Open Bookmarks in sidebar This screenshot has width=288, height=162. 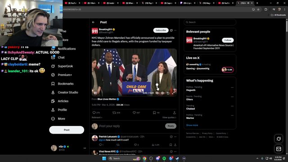click(x=62, y=84)
